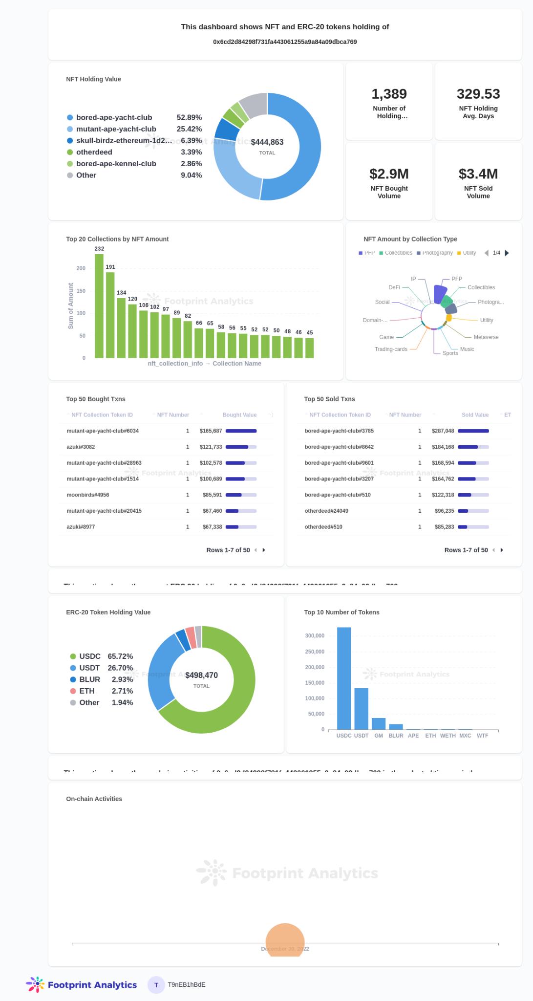Click the T user avatar badge
Image resolution: width=533 pixels, height=1001 pixels.
156,985
